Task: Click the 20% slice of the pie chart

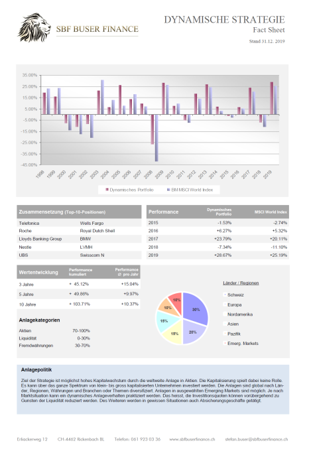Action: pos(193,332)
